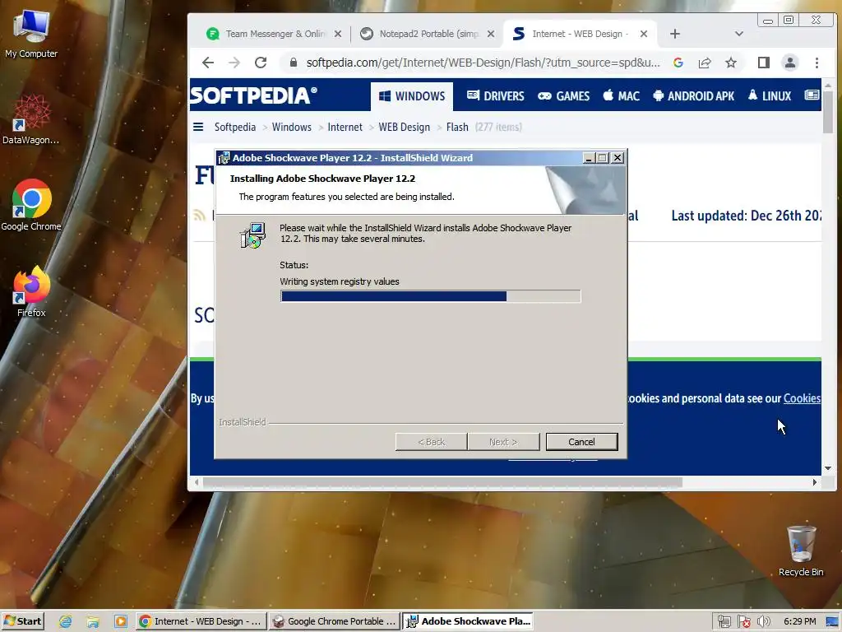Click page scroll down arrow
The height and width of the screenshot is (632, 842).
point(827,468)
